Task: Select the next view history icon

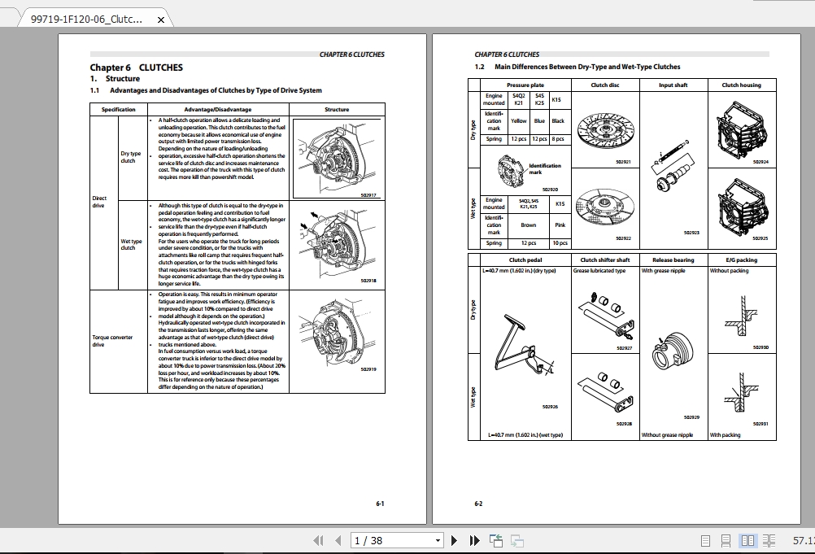Action: pyautogui.click(x=516, y=539)
